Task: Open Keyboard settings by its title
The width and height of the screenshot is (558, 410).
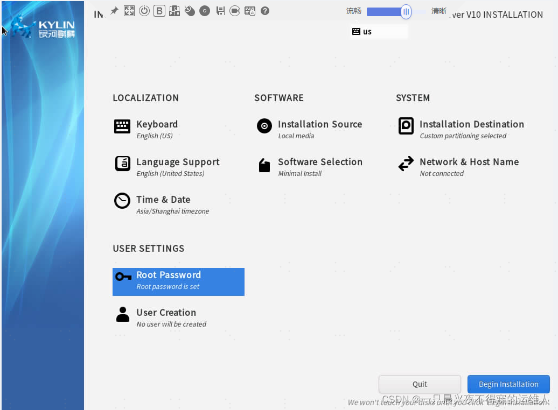Action: coord(157,124)
